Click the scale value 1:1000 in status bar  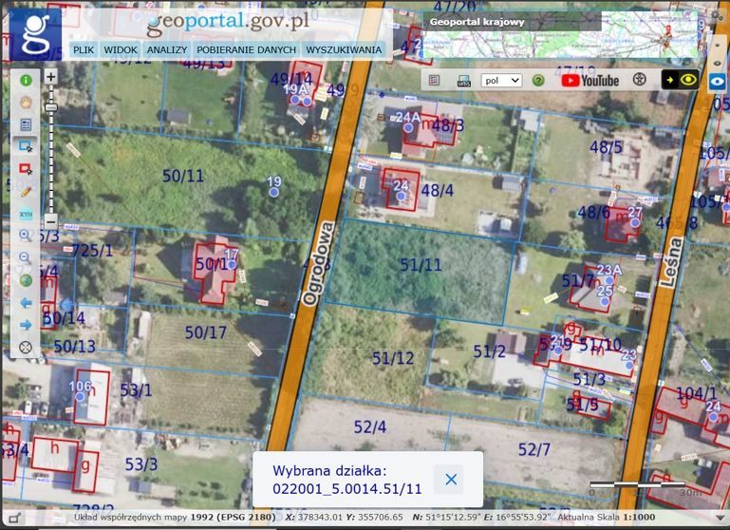(638, 517)
